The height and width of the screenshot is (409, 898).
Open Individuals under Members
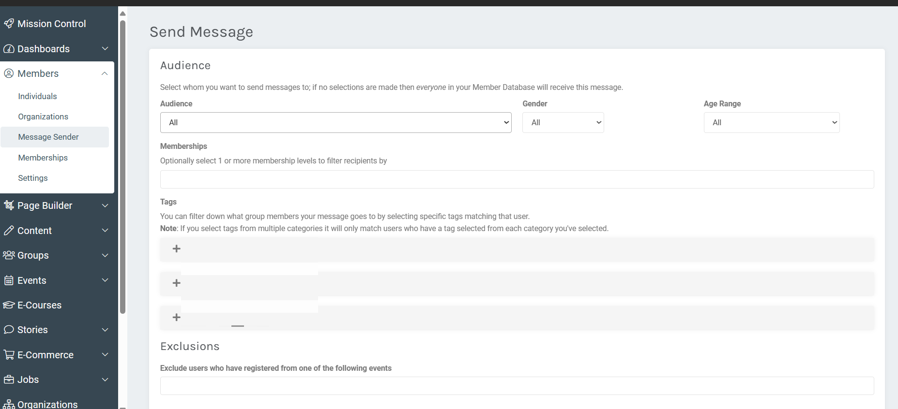coord(37,96)
